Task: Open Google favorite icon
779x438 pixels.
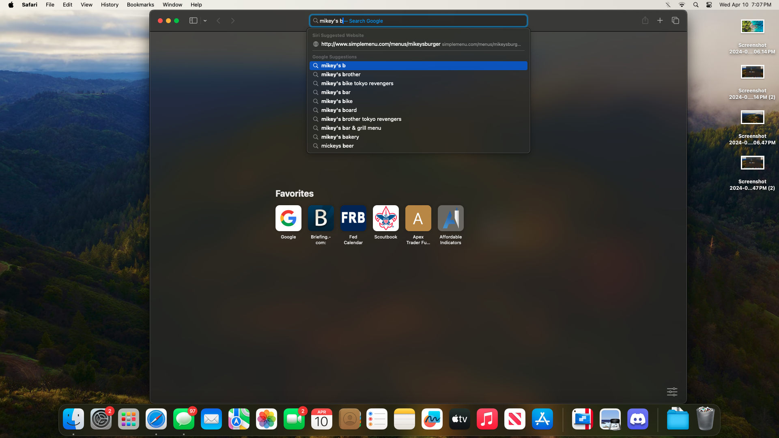Action: pos(288,218)
